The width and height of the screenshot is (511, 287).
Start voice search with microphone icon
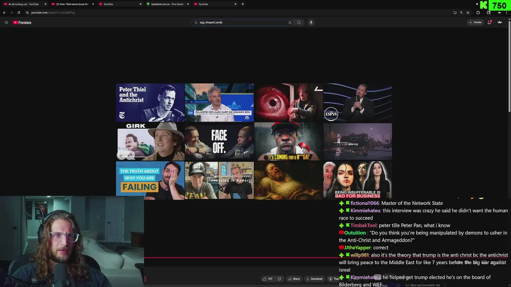click(311, 22)
